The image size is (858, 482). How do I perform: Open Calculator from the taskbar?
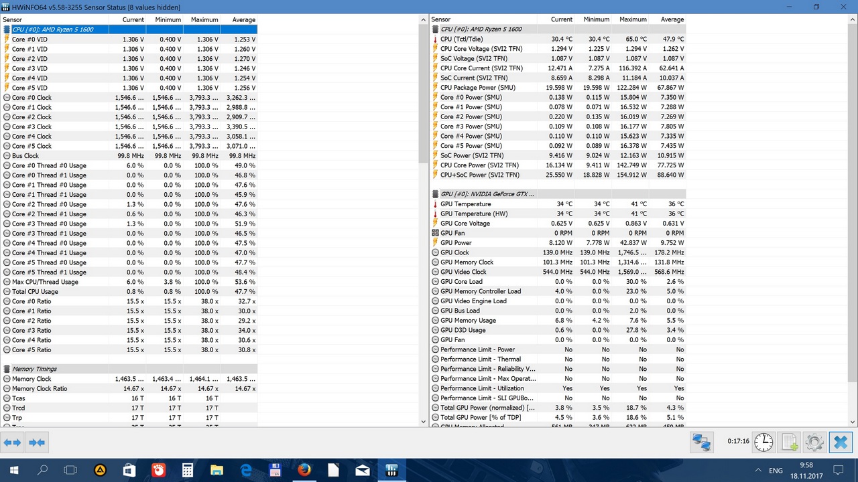(188, 470)
